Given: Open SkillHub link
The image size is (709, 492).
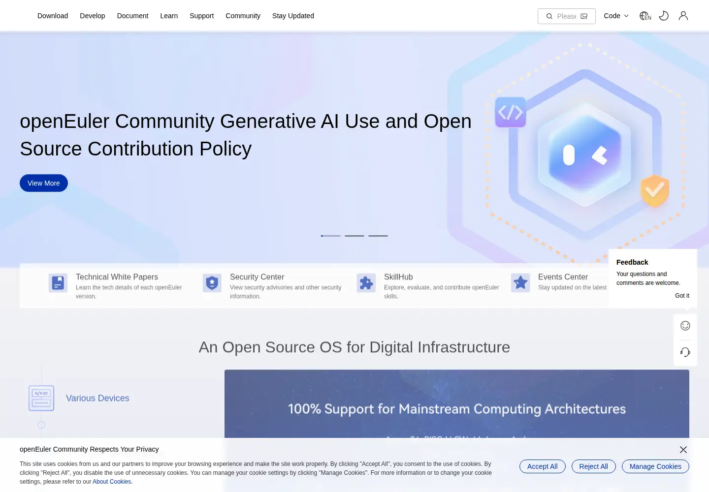Looking at the screenshot, I should (x=398, y=277).
